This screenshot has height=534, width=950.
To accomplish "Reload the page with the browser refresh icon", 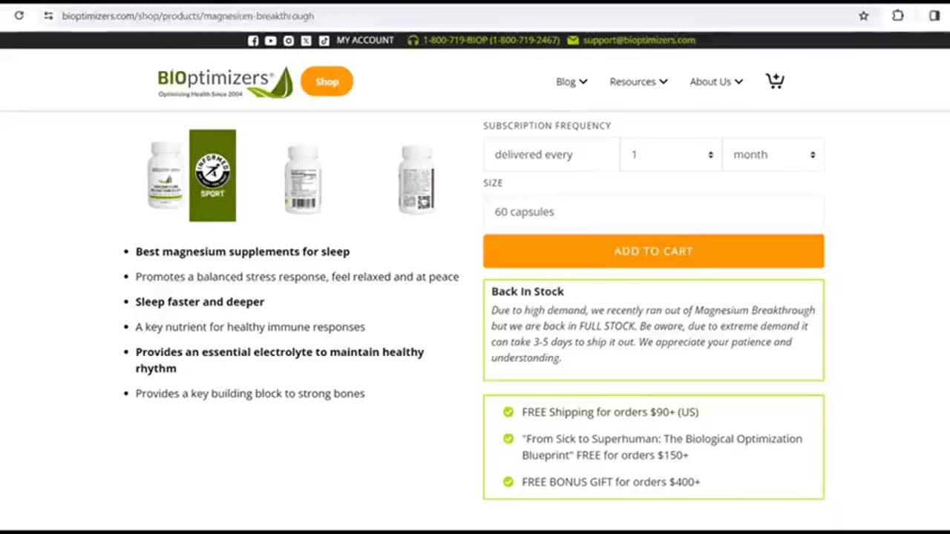I will 19,16.
